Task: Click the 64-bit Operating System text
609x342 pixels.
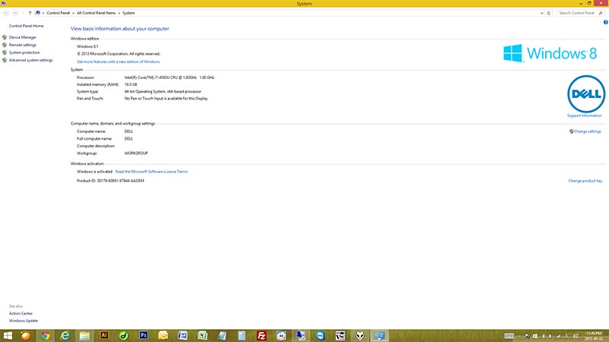Action: pos(163,91)
